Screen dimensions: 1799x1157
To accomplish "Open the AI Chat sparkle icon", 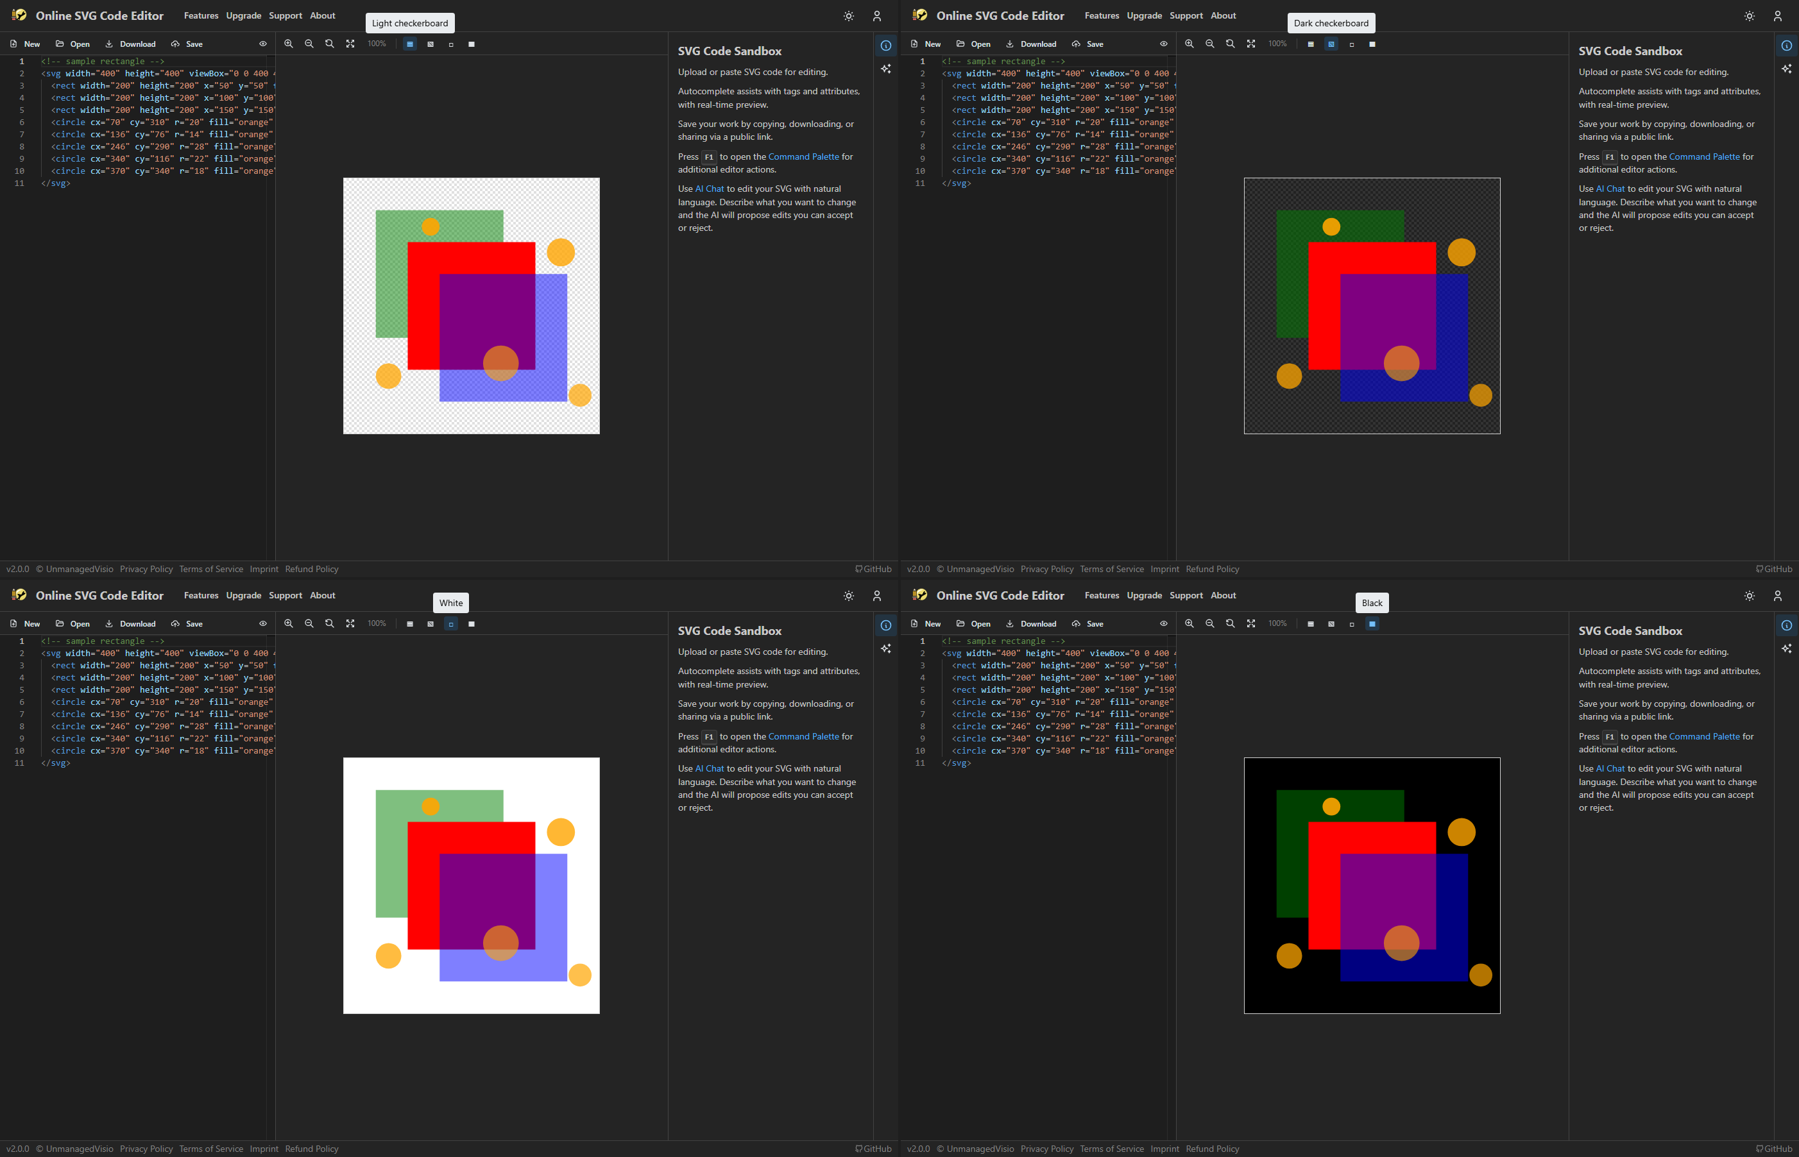I will [x=886, y=69].
